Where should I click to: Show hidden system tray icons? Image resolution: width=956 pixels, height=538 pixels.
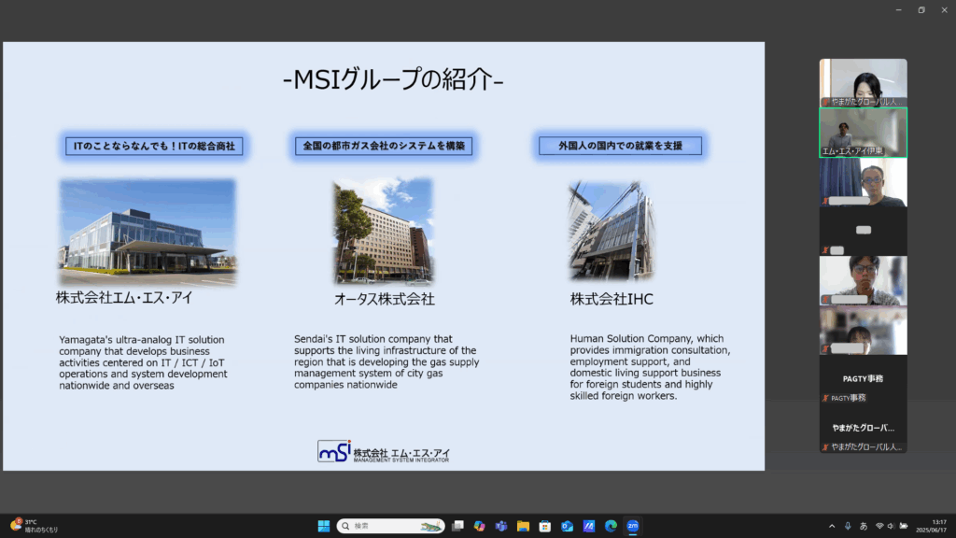(x=832, y=526)
